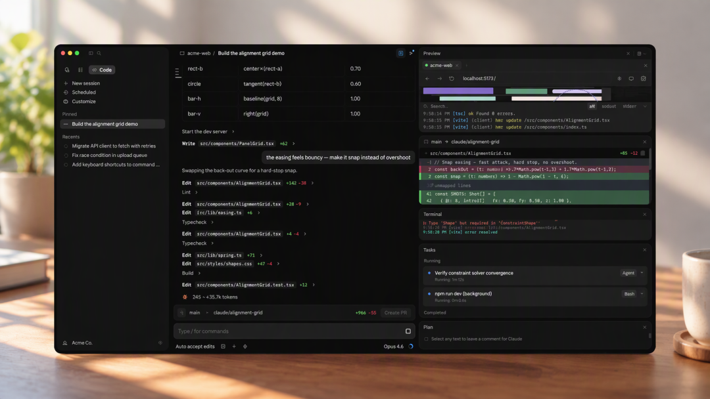Viewport: 710px width, 399px height.
Task: Select pinned session Build the alignment grid demo
Action: tap(113, 124)
